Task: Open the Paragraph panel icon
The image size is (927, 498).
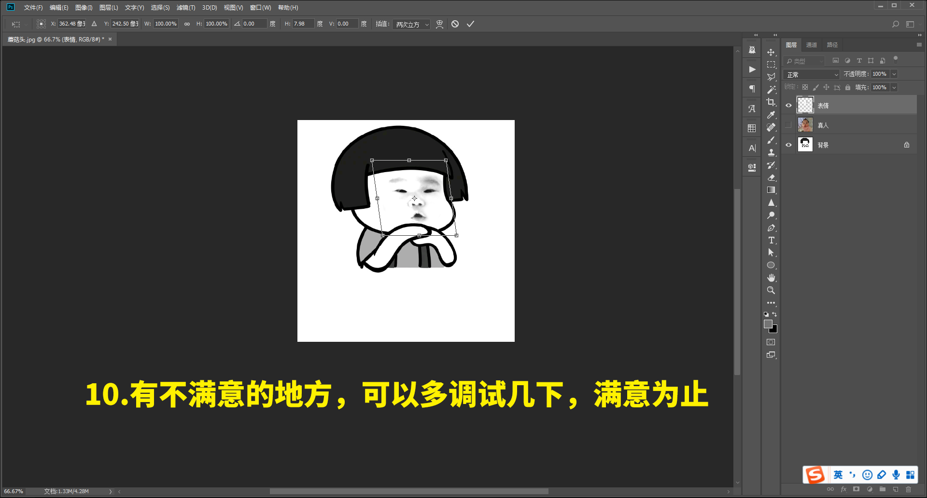Action: pos(752,89)
